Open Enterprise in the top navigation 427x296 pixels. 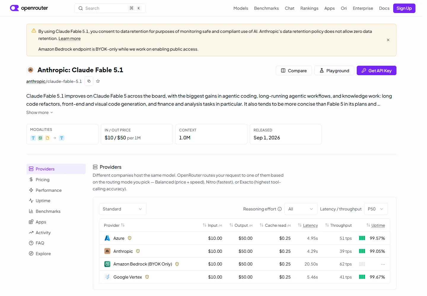click(x=363, y=8)
